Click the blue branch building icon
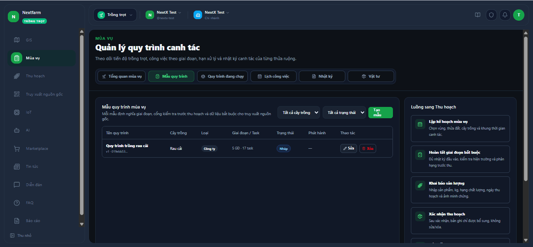The image size is (533, 247). [198, 15]
